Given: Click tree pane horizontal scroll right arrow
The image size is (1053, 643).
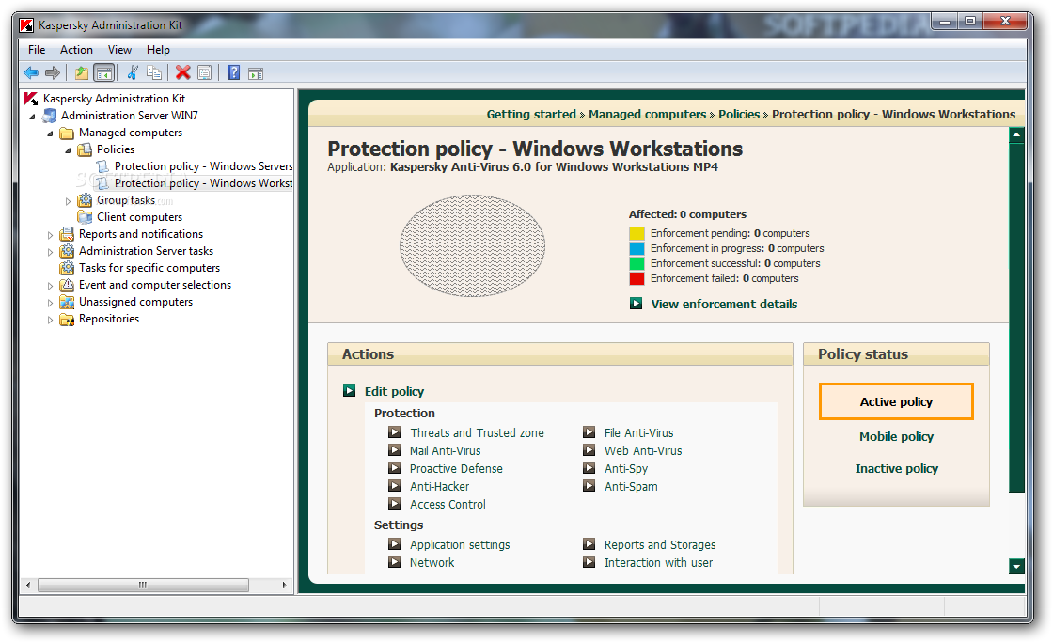Looking at the screenshot, I should [284, 586].
